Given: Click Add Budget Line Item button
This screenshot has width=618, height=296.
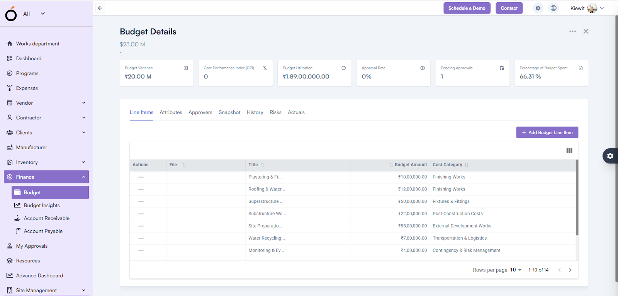Looking at the screenshot, I should (x=547, y=133).
